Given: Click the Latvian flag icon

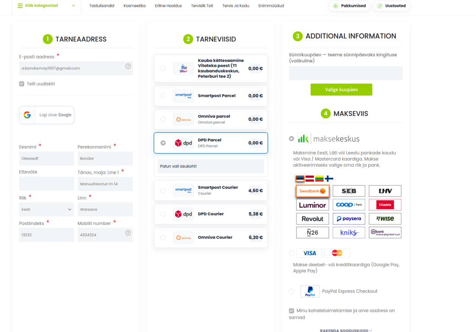Looking at the screenshot, I should pyautogui.click(x=309, y=179).
